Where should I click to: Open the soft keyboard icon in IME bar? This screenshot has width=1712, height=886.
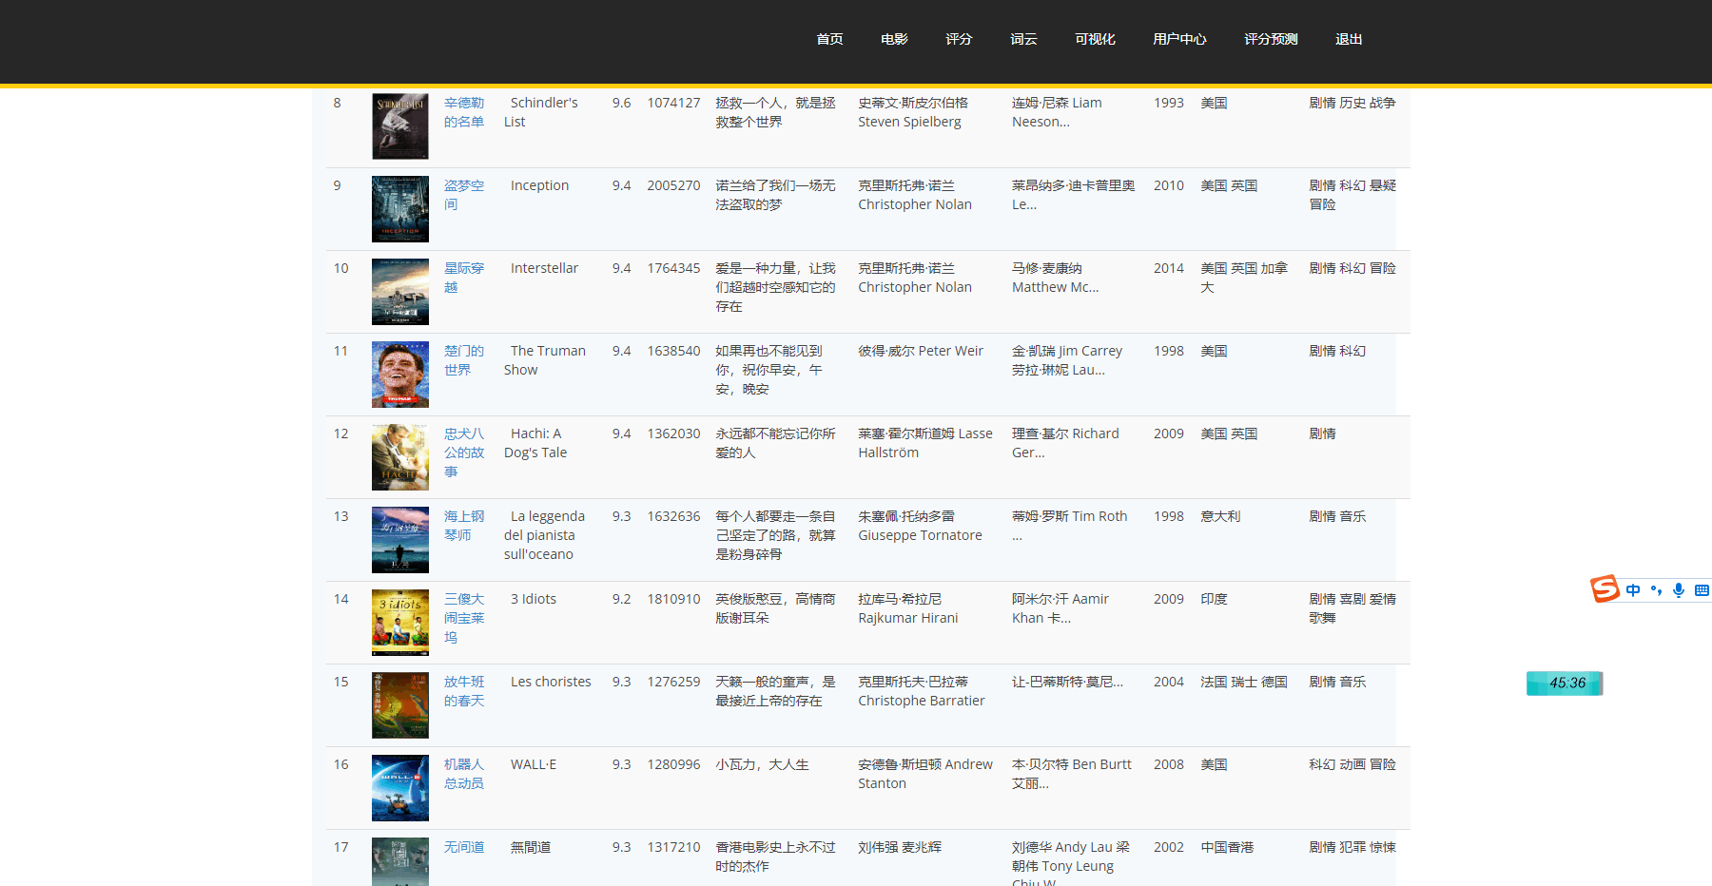coord(1702,590)
